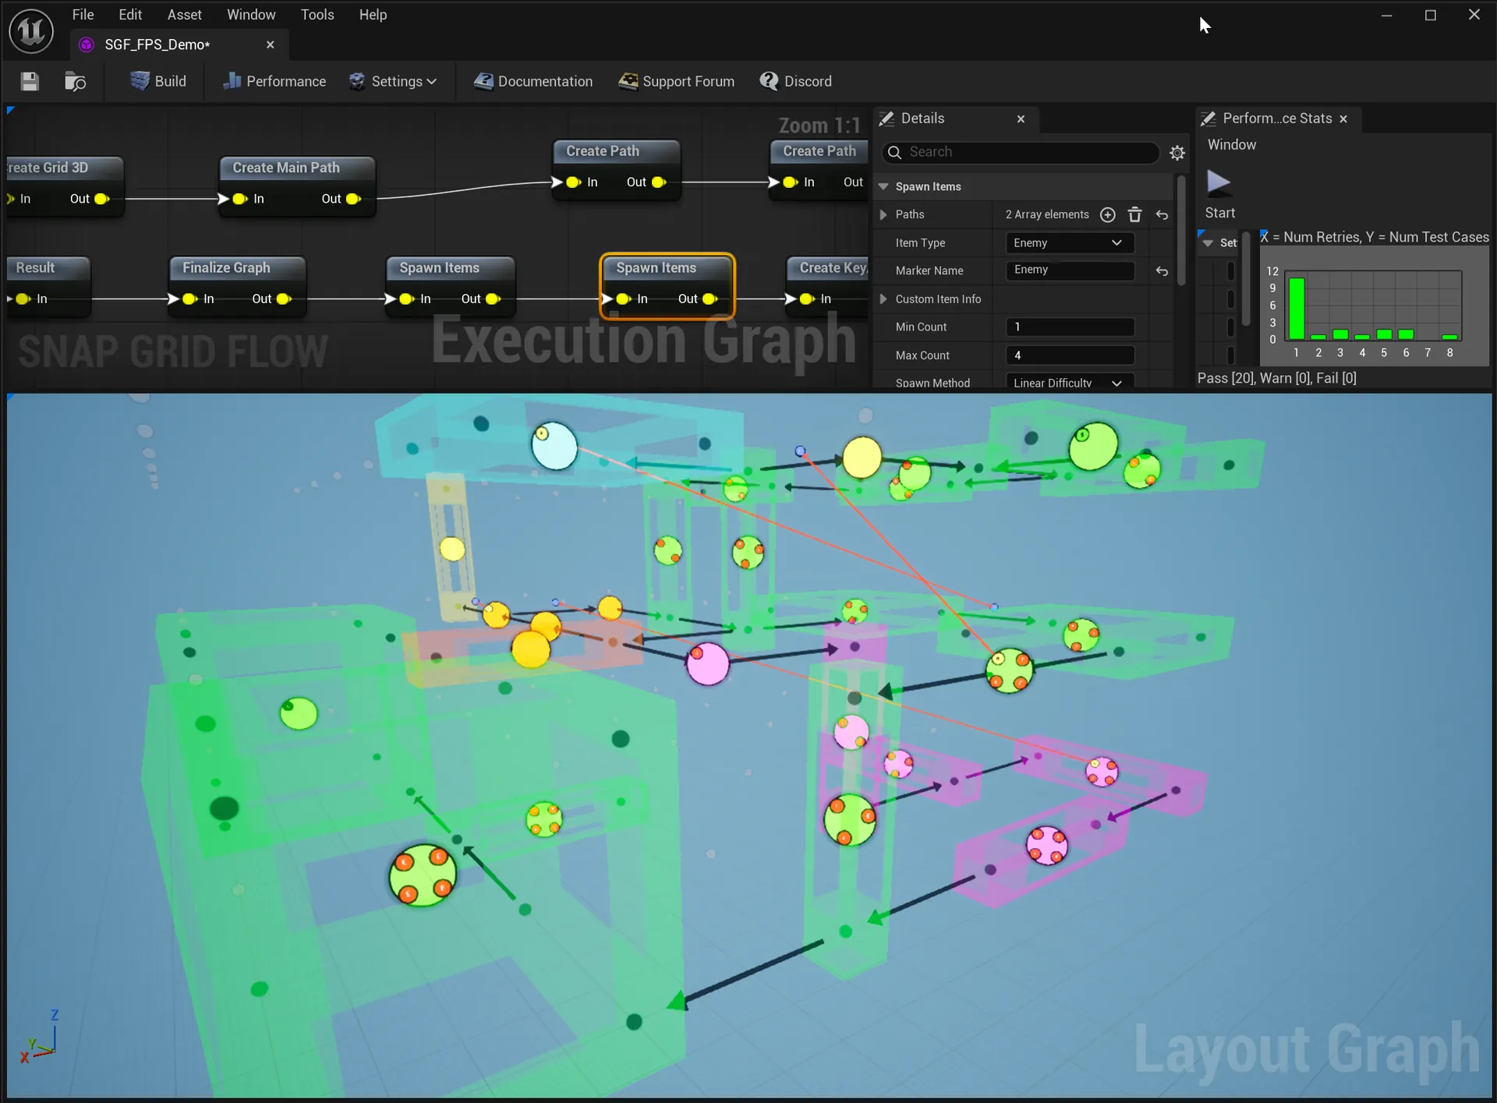The image size is (1497, 1103).
Task: Expand the Custom Item Info row
Action: 883,299
